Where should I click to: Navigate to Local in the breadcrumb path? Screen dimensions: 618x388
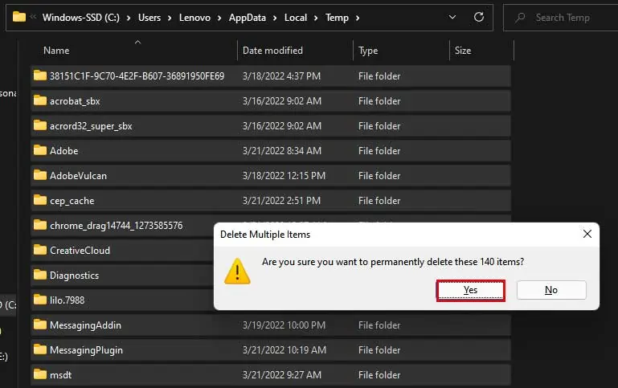pos(296,17)
